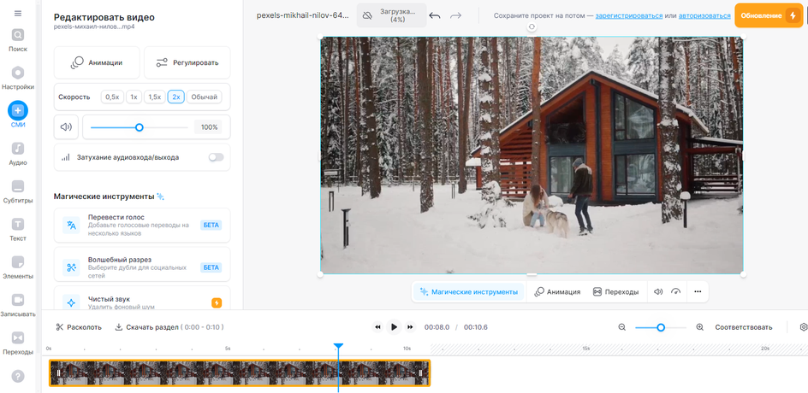Open the Анимация tab under preview

557,292
